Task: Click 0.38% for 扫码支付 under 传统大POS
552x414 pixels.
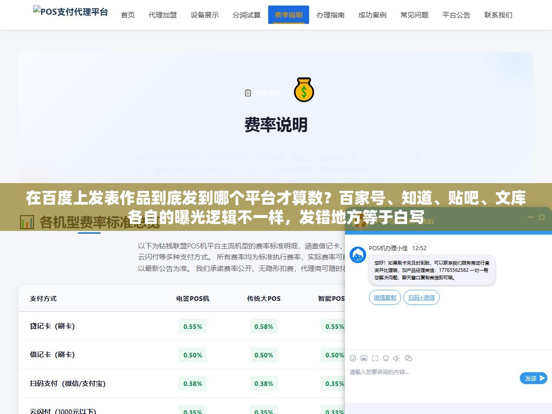Action: [x=264, y=384]
